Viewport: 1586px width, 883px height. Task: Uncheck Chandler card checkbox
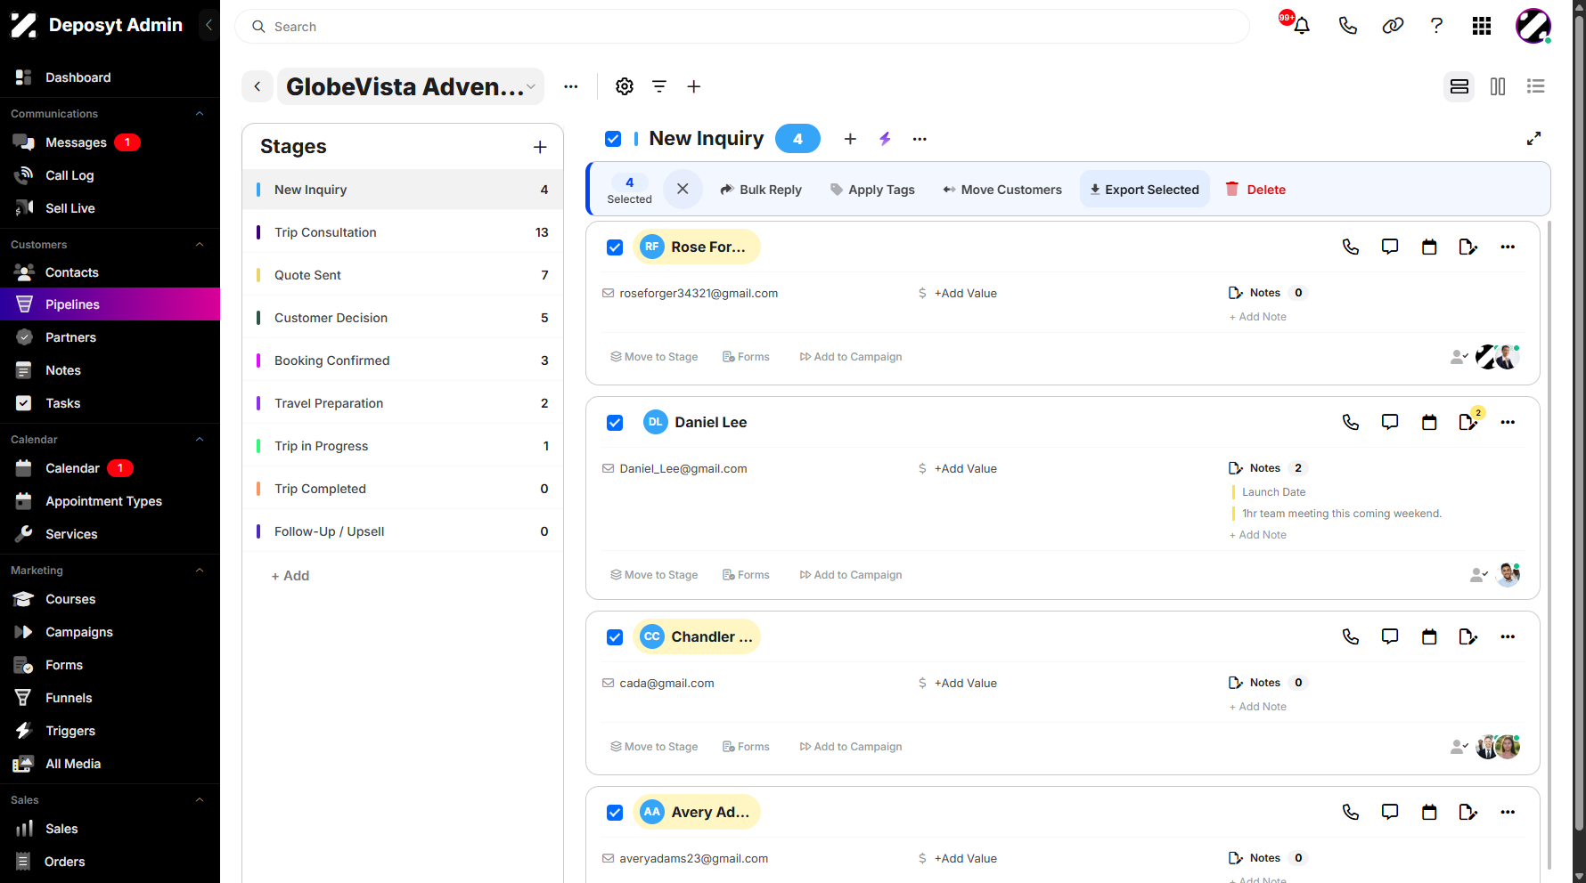point(615,637)
